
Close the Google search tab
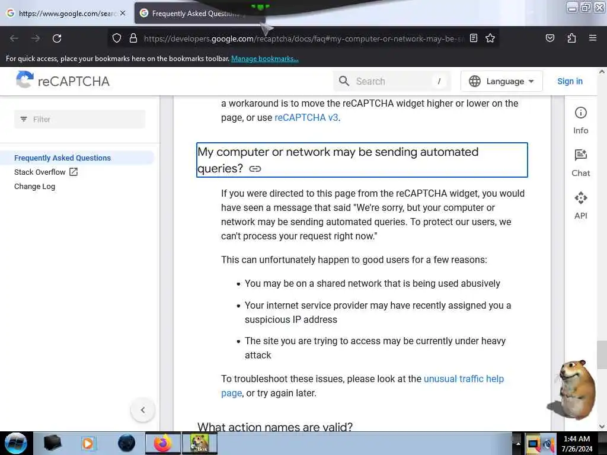(123, 13)
